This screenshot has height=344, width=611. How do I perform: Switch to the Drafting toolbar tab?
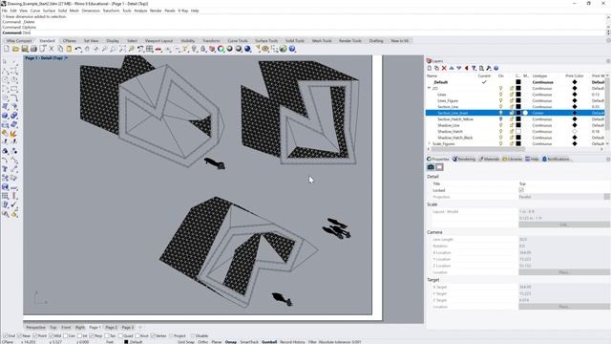(x=376, y=40)
